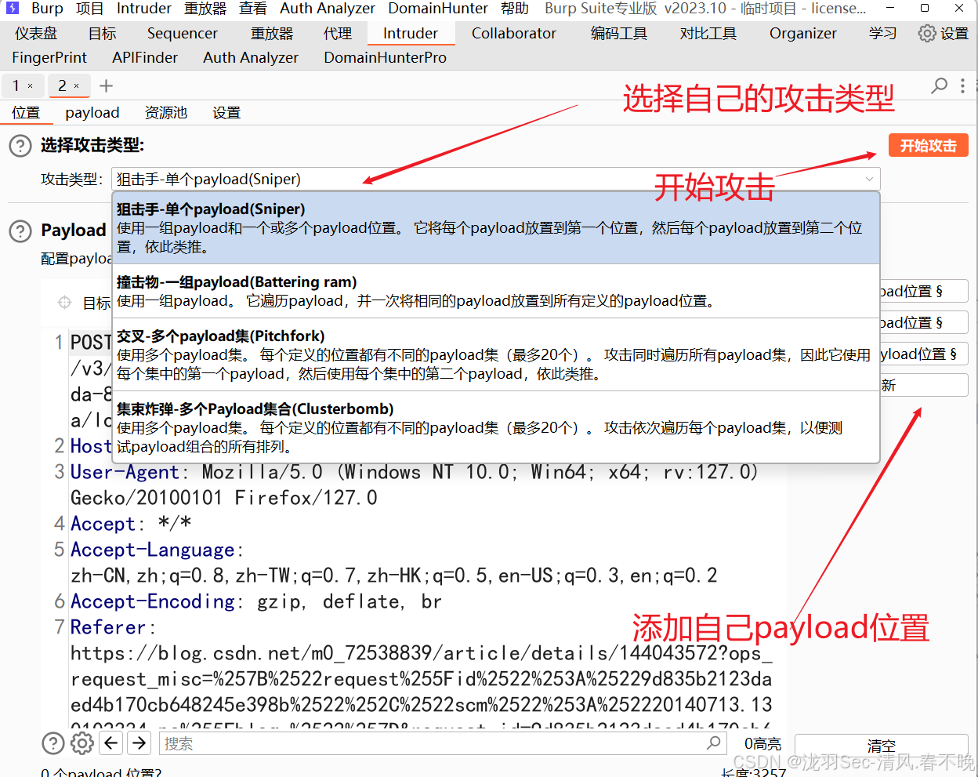Switch to 学习 tab
The height and width of the screenshot is (777, 978).
click(882, 34)
